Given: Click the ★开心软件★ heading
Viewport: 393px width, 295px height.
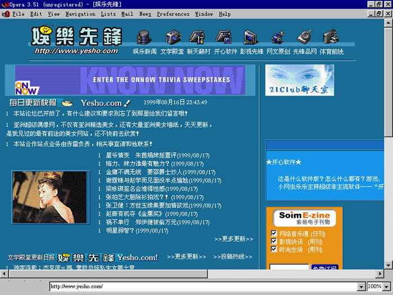Looking at the screenshot, I should pyautogui.click(x=284, y=162).
